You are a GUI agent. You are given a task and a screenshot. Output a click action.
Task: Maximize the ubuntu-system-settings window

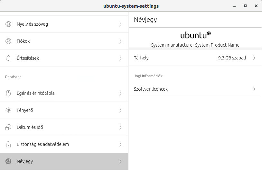pos(245,6)
